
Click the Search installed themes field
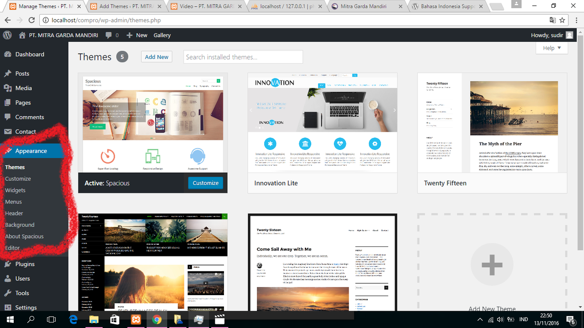[243, 57]
